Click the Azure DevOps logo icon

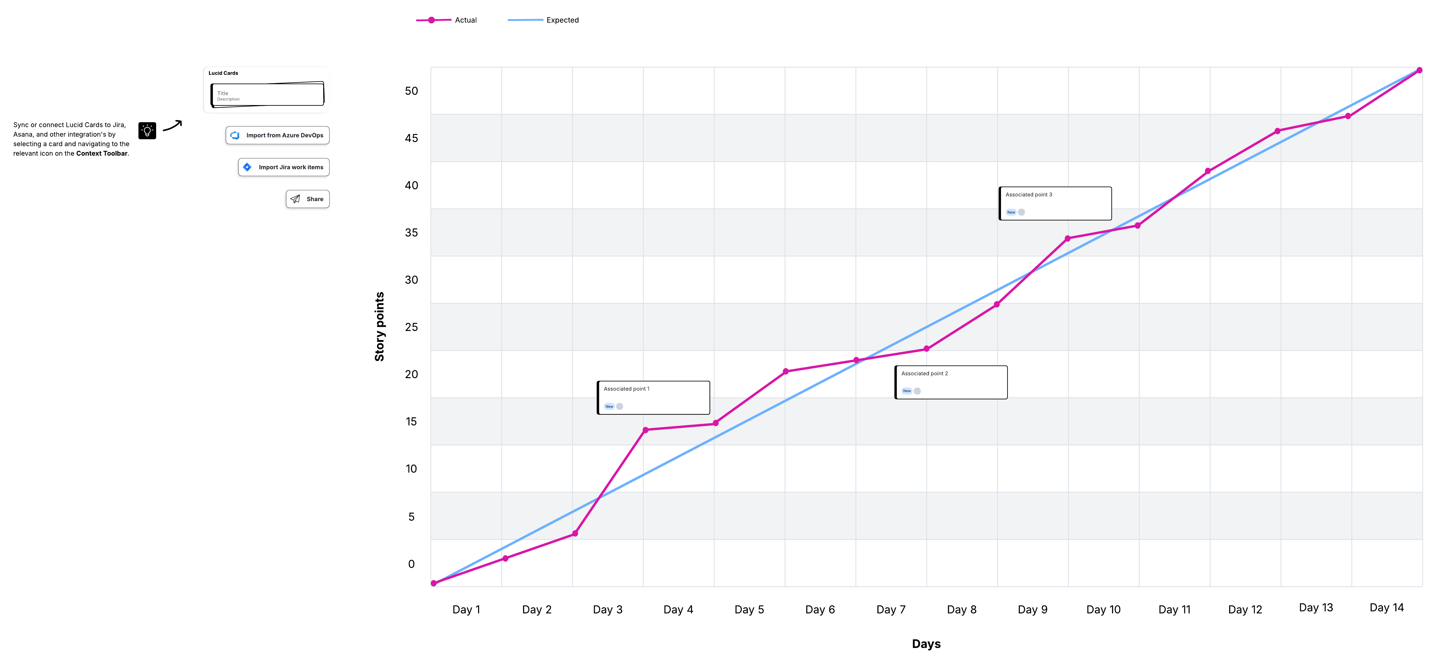[235, 135]
